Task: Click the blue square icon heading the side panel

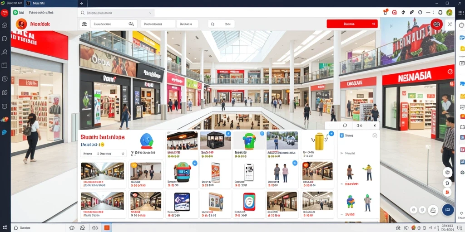Action: pos(341,135)
